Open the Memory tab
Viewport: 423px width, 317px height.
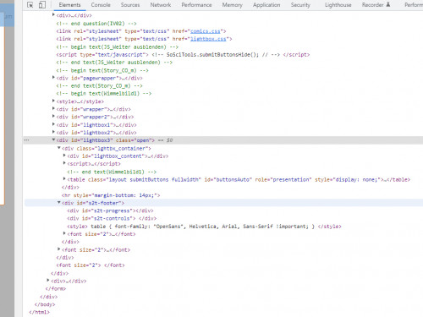(232, 5)
